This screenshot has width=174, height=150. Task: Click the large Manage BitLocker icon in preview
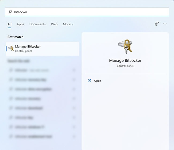coord(125,46)
